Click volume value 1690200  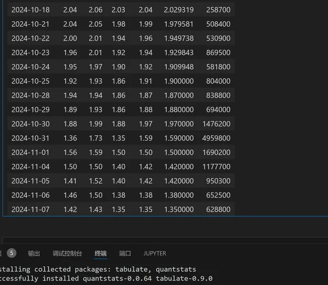[x=216, y=153]
